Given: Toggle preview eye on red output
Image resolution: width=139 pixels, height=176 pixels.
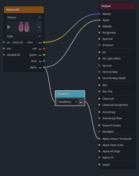Looking at the screenshot, I should (x=40, y=49).
